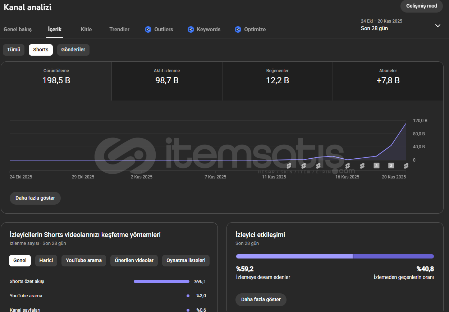The image size is (449, 312).
Task: Select the Tümü content filter chip
Action: point(14,50)
